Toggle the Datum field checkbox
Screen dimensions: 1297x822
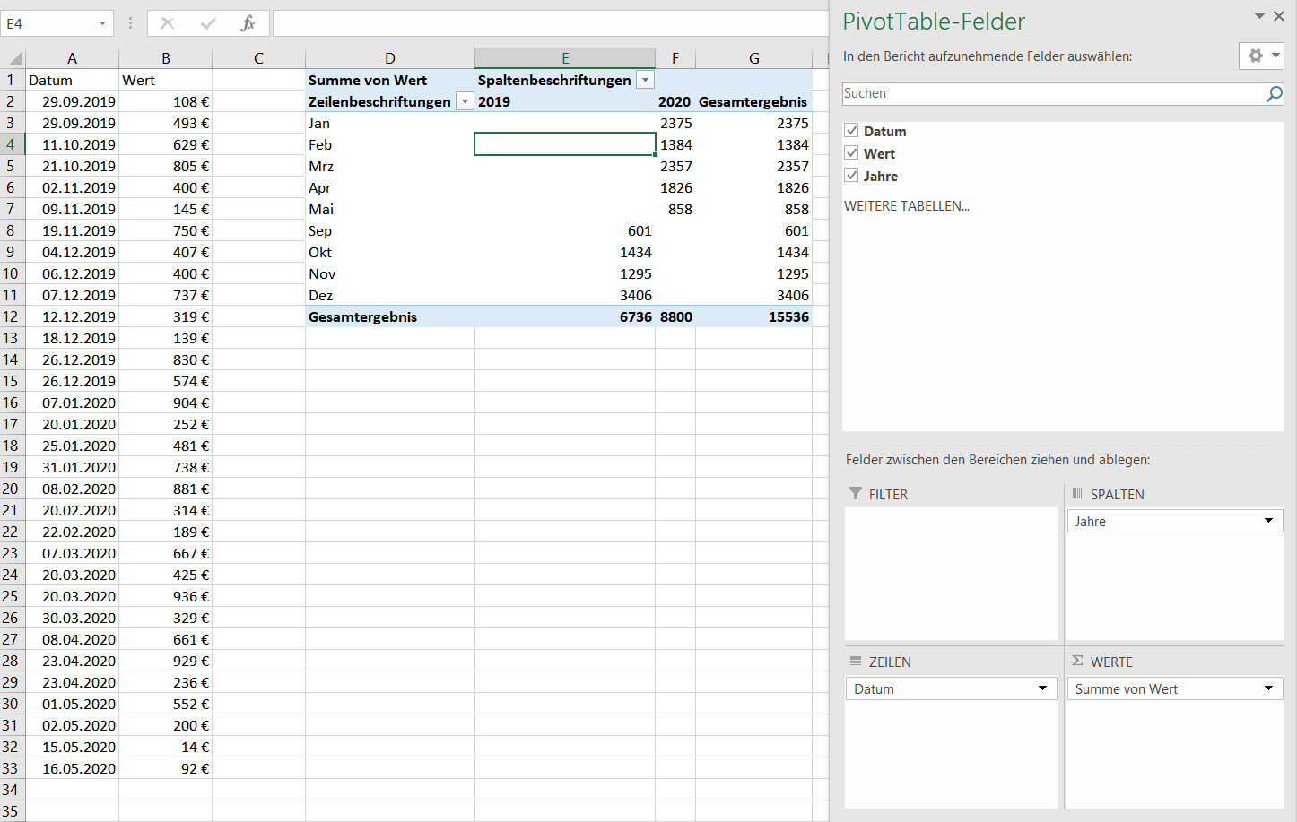click(x=852, y=131)
